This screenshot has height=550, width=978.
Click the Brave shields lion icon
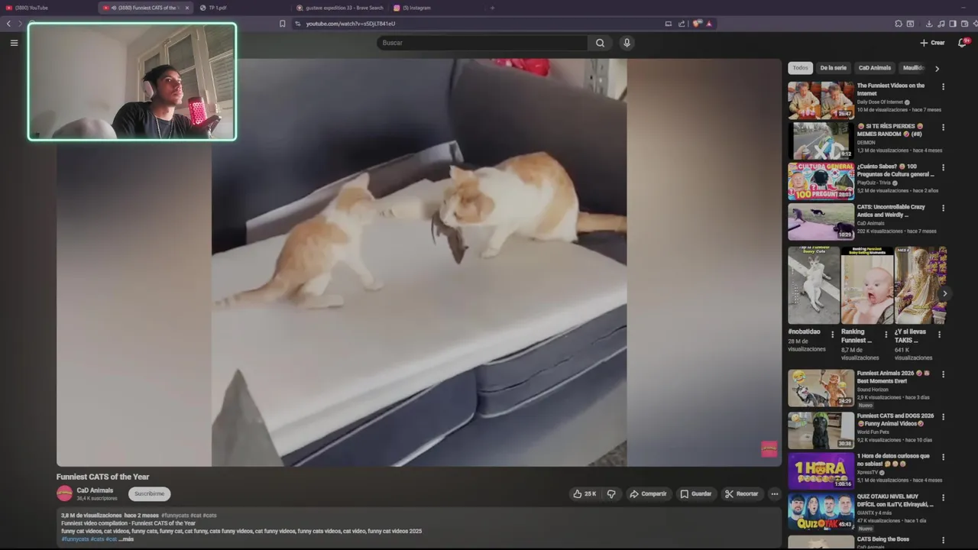coord(697,24)
